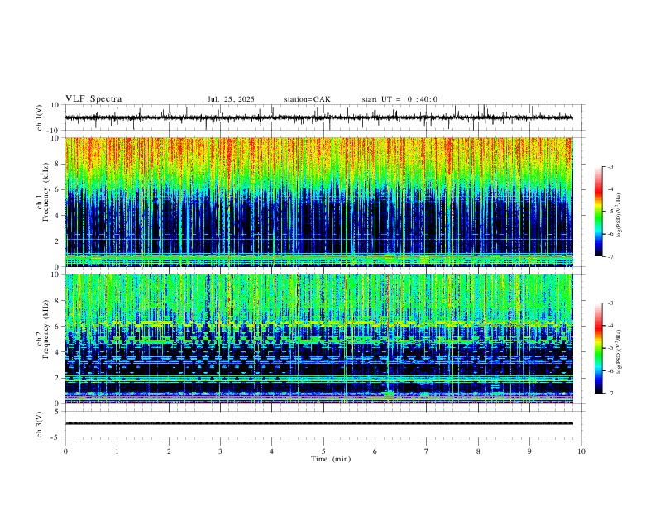The height and width of the screenshot is (506, 655).
Task: Click the ch.2 colorbar 'log(PSD)(V²/Hz)' label
Action: pos(619,351)
